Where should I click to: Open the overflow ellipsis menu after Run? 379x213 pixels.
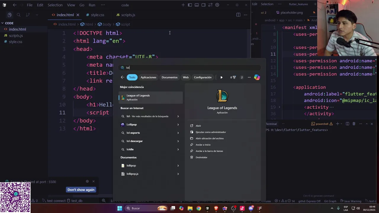click(103, 5)
